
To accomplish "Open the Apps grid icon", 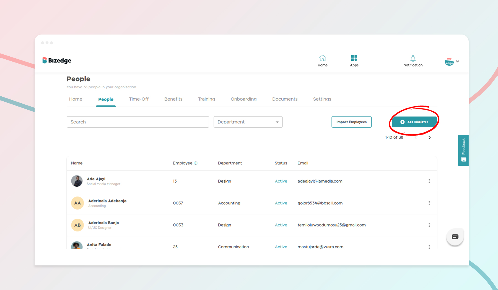I will [354, 58].
